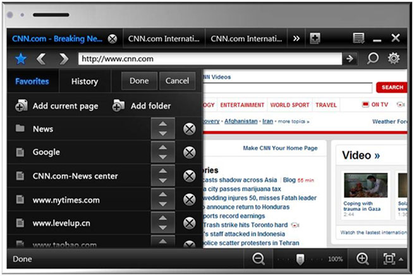Open the tab list icon
Image resolution: width=414 pixels, height=276 pixels.
tap(358, 39)
